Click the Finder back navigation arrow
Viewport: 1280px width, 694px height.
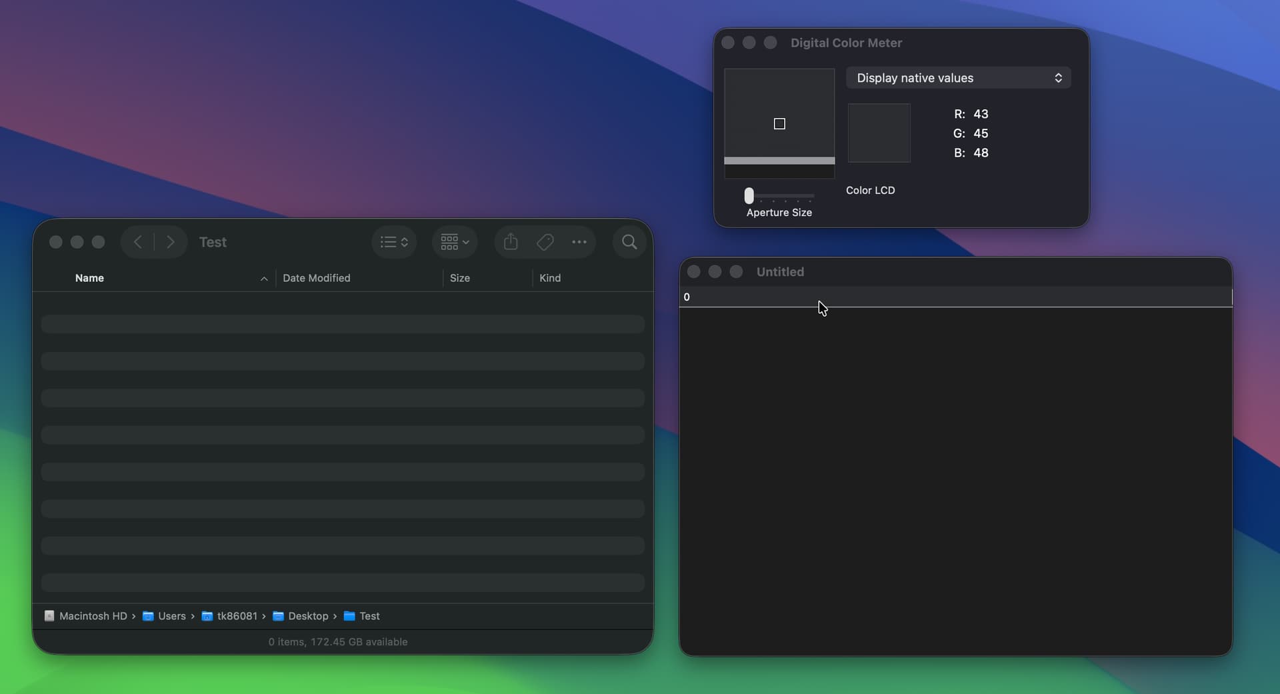click(138, 242)
